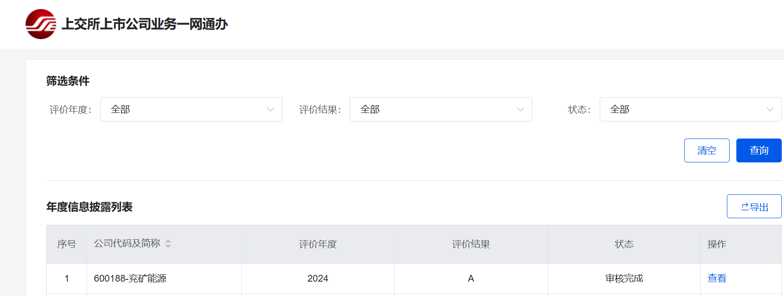Expand the 评价结果 dropdown arrow
This screenshot has width=784, height=296.
(x=520, y=110)
